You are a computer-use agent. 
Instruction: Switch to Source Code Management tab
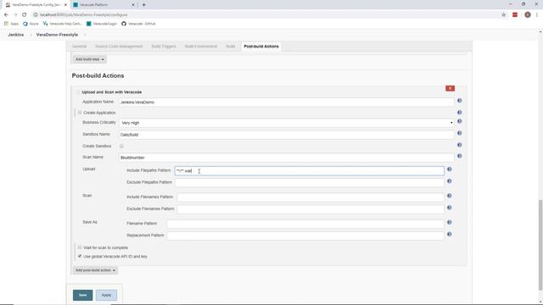pyautogui.click(x=119, y=47)
